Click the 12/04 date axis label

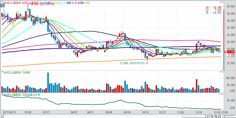217,112
